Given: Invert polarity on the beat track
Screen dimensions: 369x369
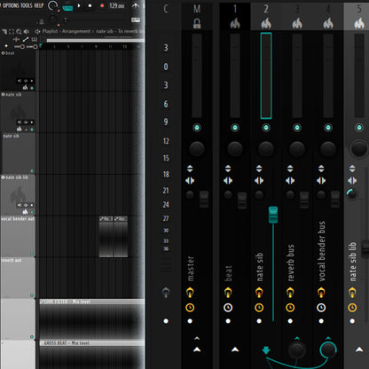Looking at the screenshot, I should pyautogui.click(x=228, y=169).
